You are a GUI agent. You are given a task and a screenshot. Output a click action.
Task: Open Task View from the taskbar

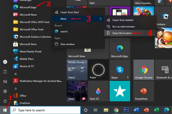point(95,110)
